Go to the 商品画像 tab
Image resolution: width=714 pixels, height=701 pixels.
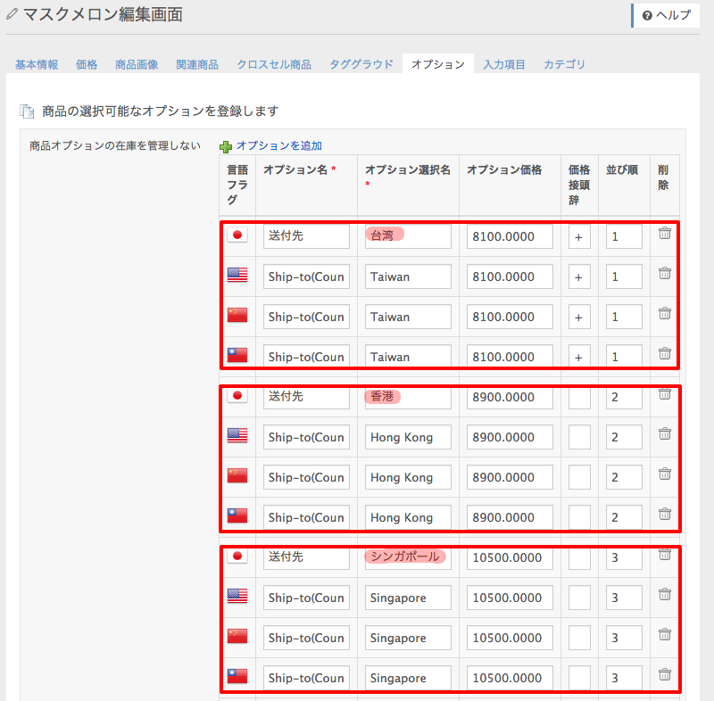pyautogui.click(x=137, y=65)
